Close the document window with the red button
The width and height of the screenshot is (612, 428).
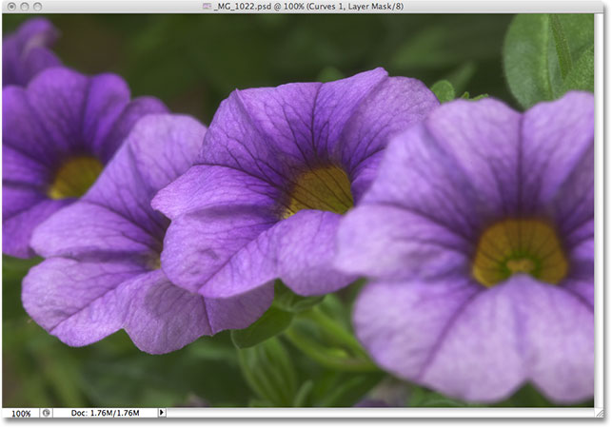(x=11, y=7)
